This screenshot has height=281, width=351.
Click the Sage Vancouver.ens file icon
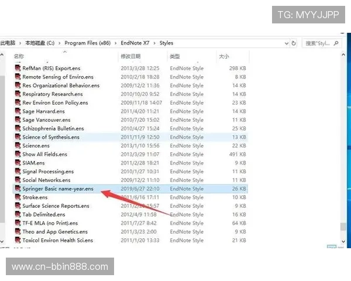[x=18, y=119]
